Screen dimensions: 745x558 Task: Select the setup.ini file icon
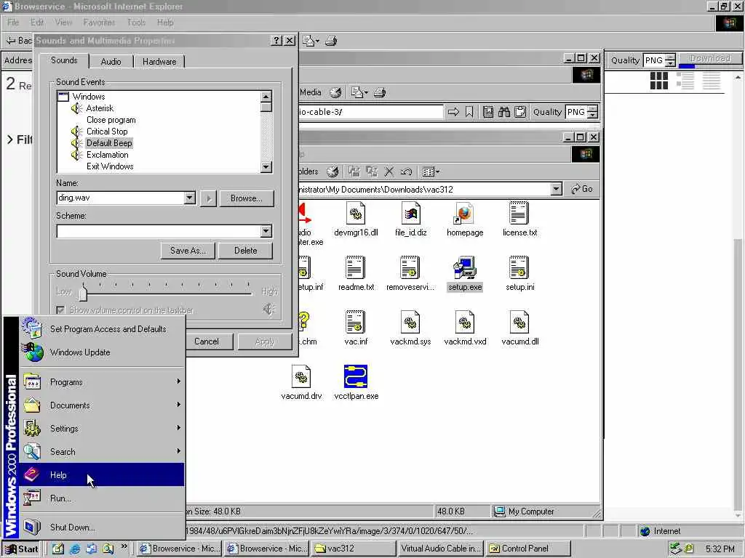point(519,267)
